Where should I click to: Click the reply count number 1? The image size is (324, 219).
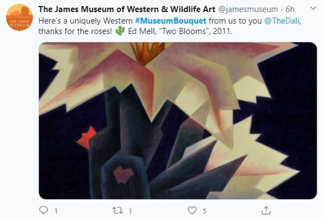coord(56,211)
